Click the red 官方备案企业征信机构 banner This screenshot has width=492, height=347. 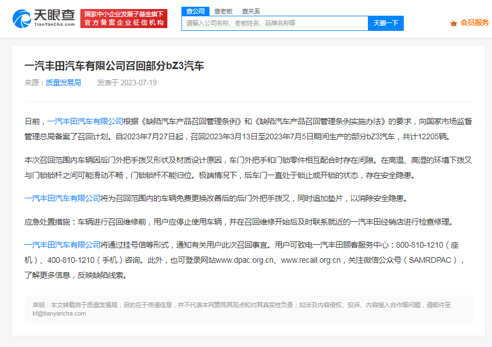pos(124,19)
